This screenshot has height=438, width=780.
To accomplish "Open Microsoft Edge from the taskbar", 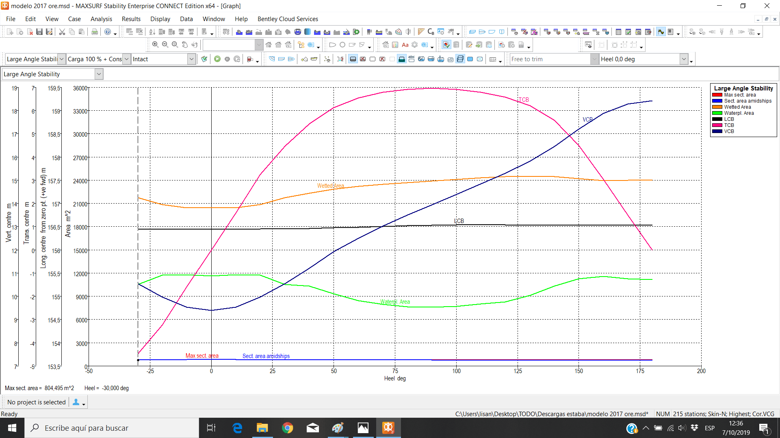I will pyautogui.click(x=237, y=428).
